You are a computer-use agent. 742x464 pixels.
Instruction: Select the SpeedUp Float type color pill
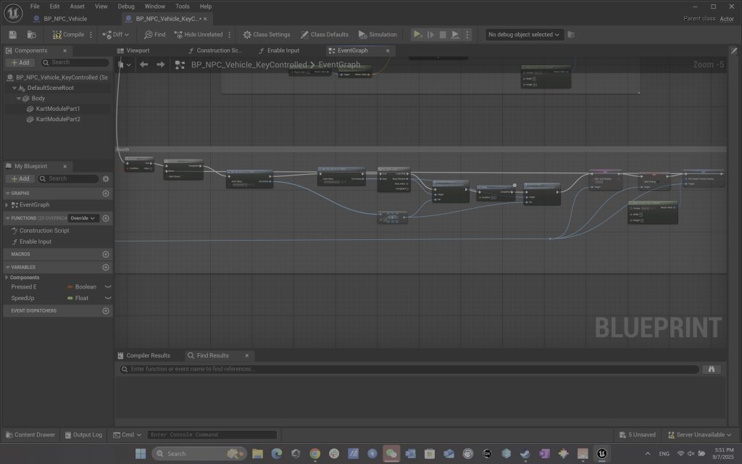[70, 298]
